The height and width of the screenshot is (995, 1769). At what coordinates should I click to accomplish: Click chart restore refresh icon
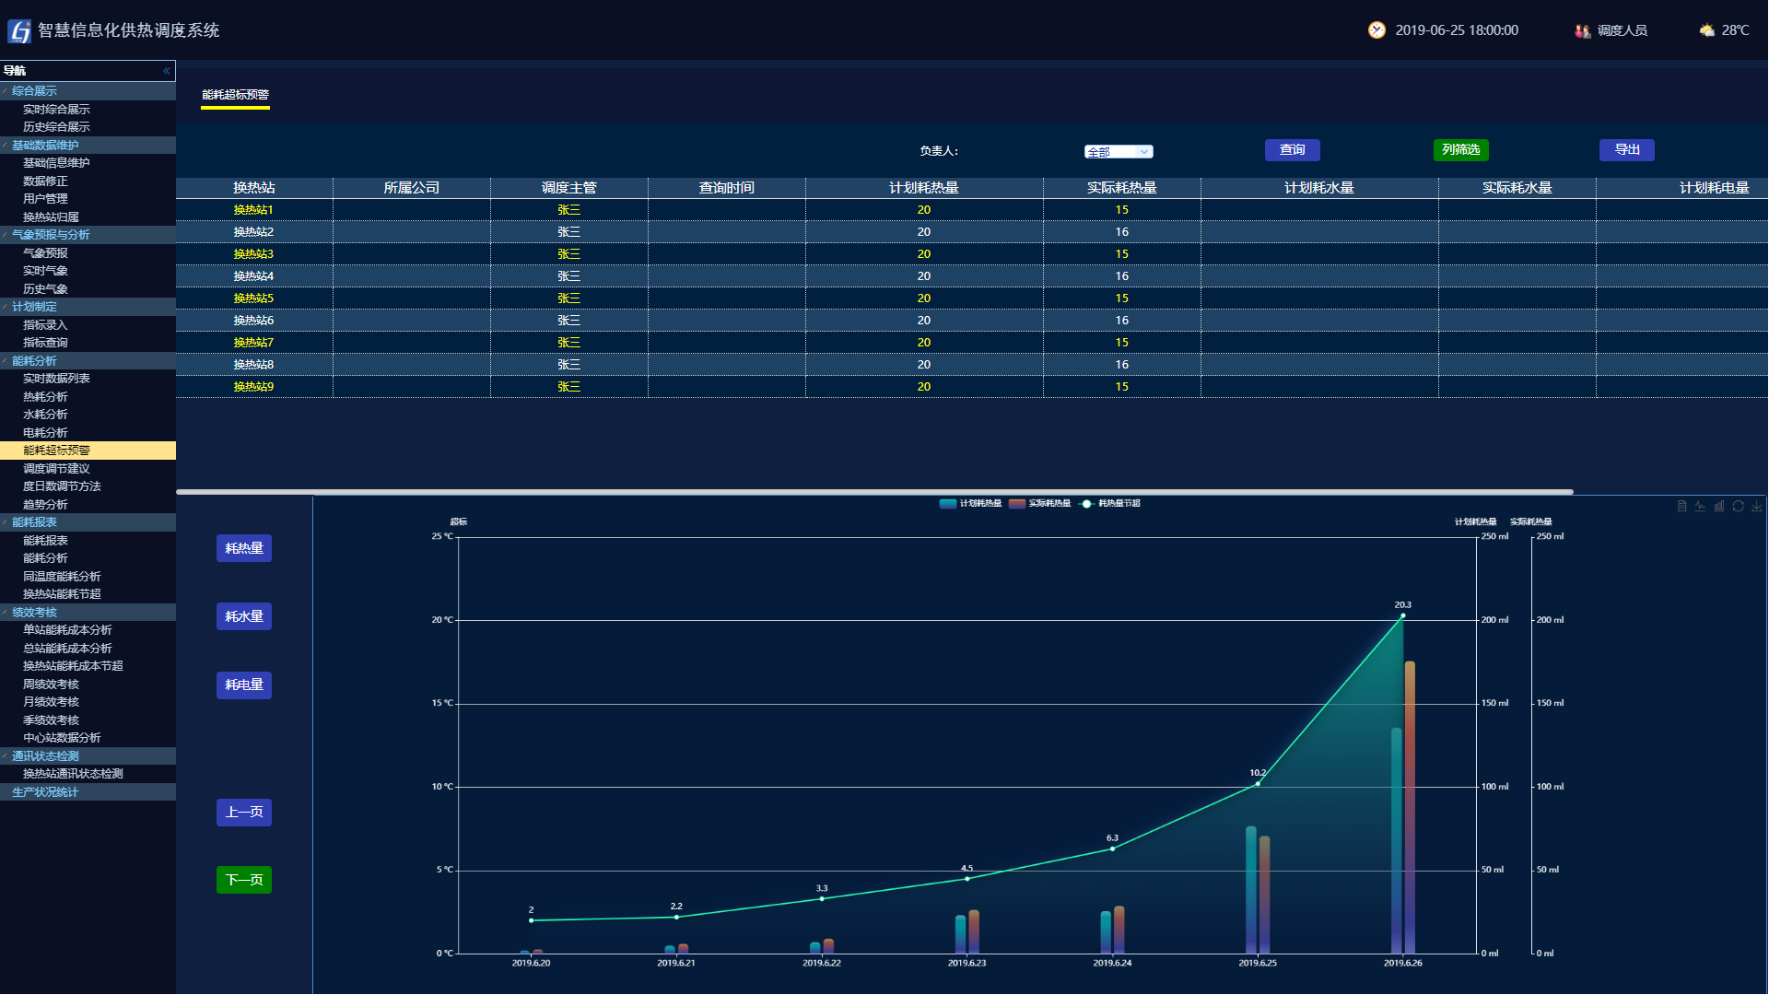tap(1739, 506)
